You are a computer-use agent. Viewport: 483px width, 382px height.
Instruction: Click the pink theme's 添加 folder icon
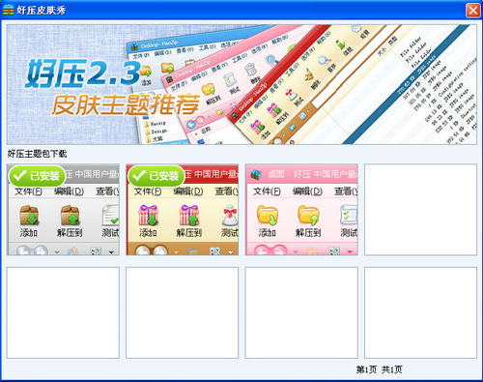[x=268, y=216]
